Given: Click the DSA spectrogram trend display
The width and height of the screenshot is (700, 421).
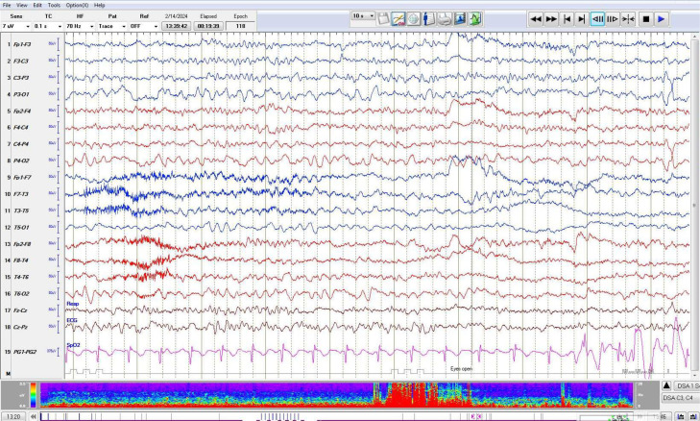Looking at the screenshot, I should point(336,395).
